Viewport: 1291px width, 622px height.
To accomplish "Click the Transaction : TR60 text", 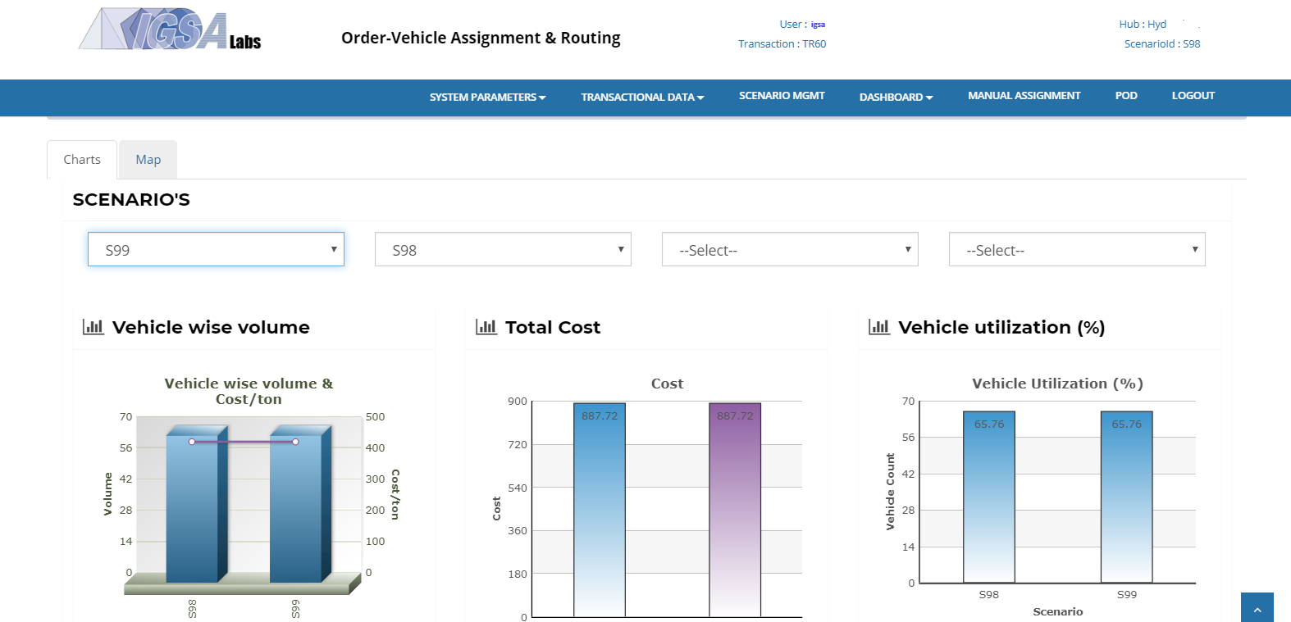I will click(x=782, y=44).
